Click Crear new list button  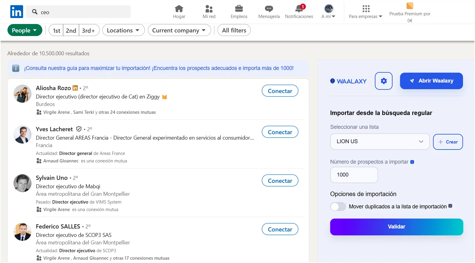pos(448,142)
